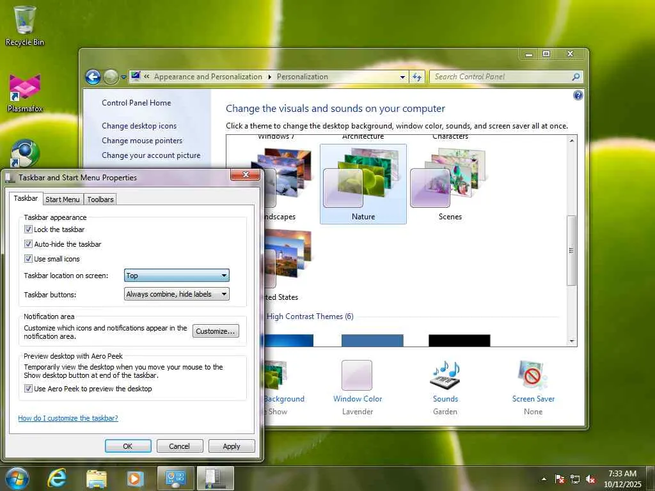The width and height of the screenshot is (655, 491).
Task: Show hidden tray icons arrow
Action: (x=544, y=479)
